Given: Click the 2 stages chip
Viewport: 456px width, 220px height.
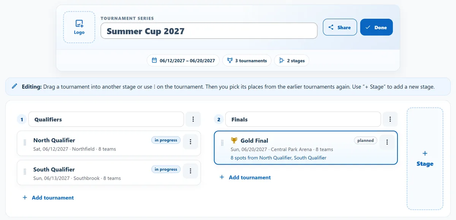Looking at the screenshot, I should pos(292,61).
